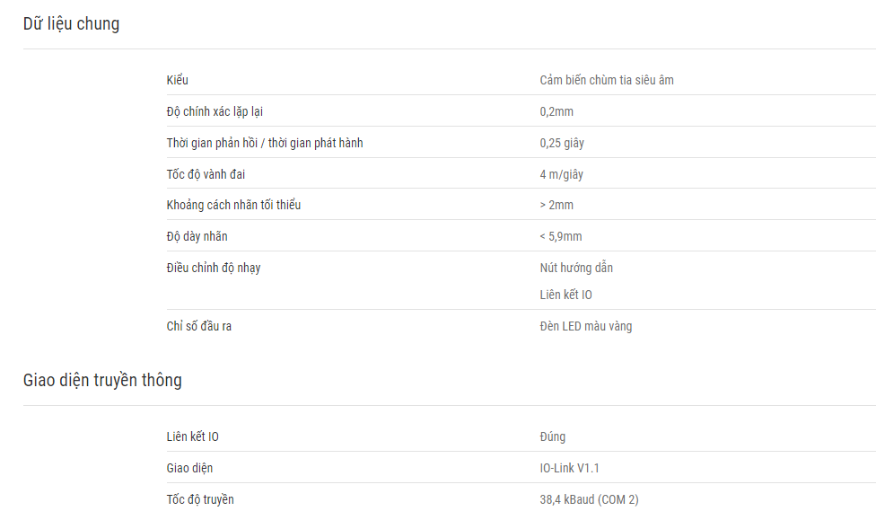Select the value 'Đèn LED màu vàng'
876x520 pixels.
[x=586, y=326]
